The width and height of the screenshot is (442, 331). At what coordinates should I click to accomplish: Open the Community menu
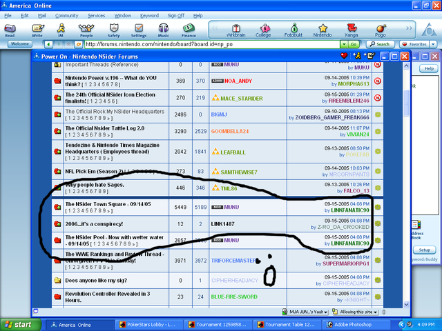(x=66, y=16)
